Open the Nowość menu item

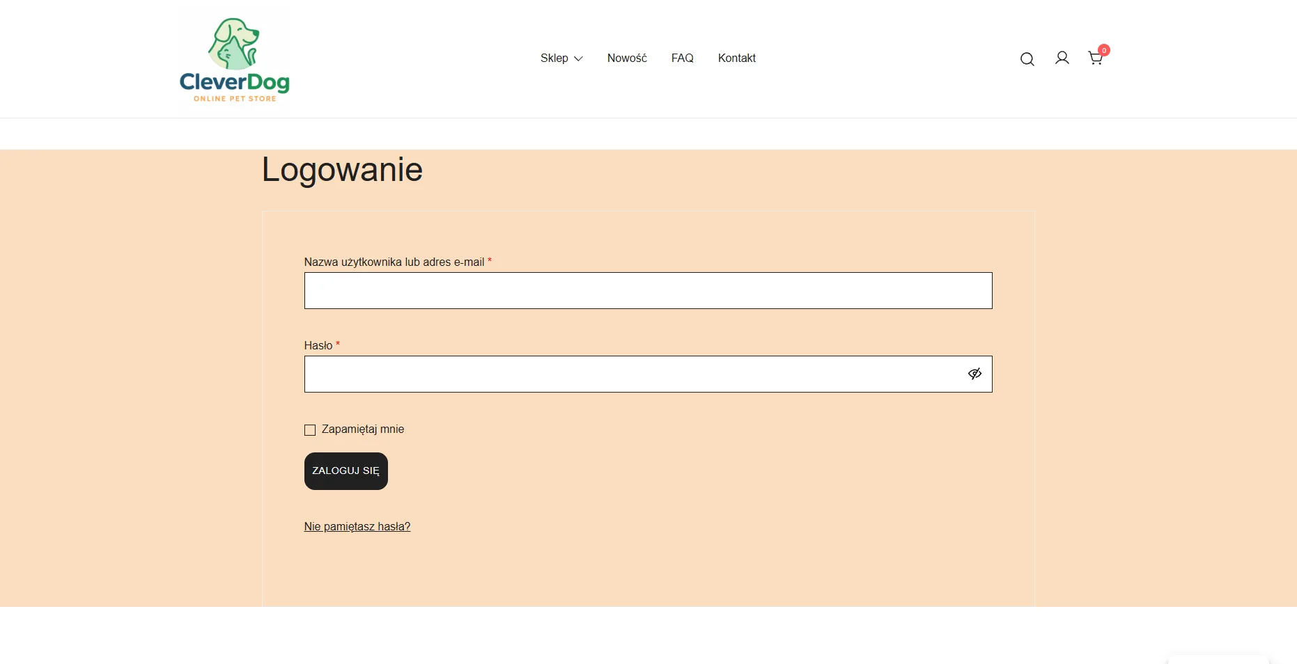[x=627, y=58]
